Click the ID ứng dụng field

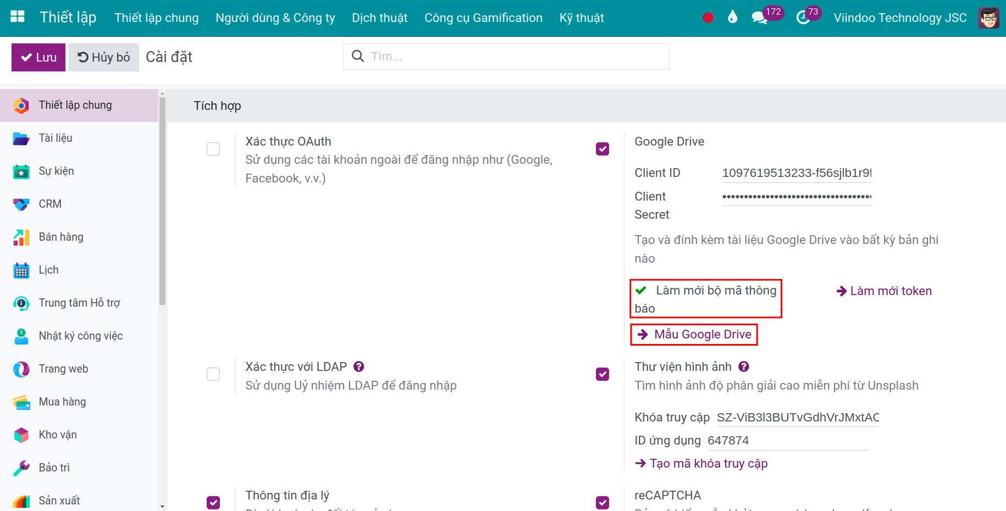[788, 441]
